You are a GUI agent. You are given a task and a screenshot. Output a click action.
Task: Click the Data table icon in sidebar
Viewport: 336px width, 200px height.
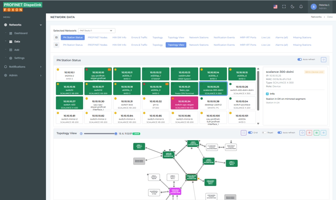coord(11,42)
